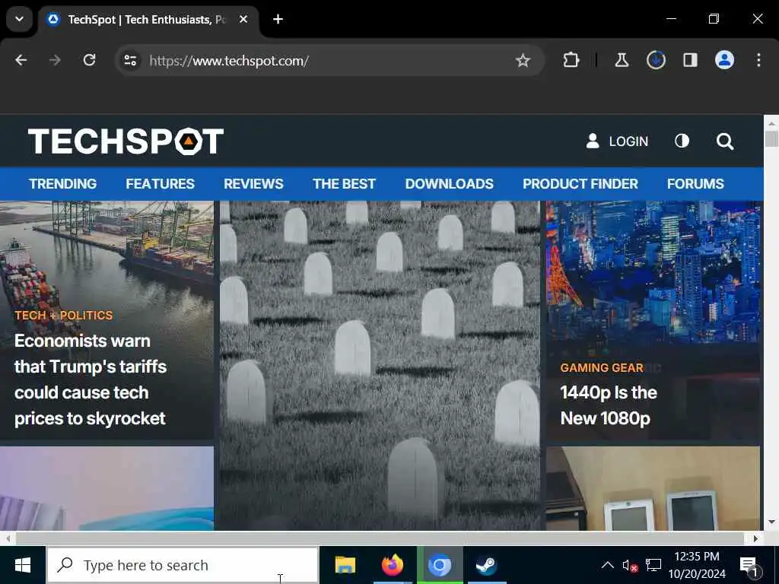Close the TechSpot tab
This screenshot has height=584, width=779.
(243, 19)
